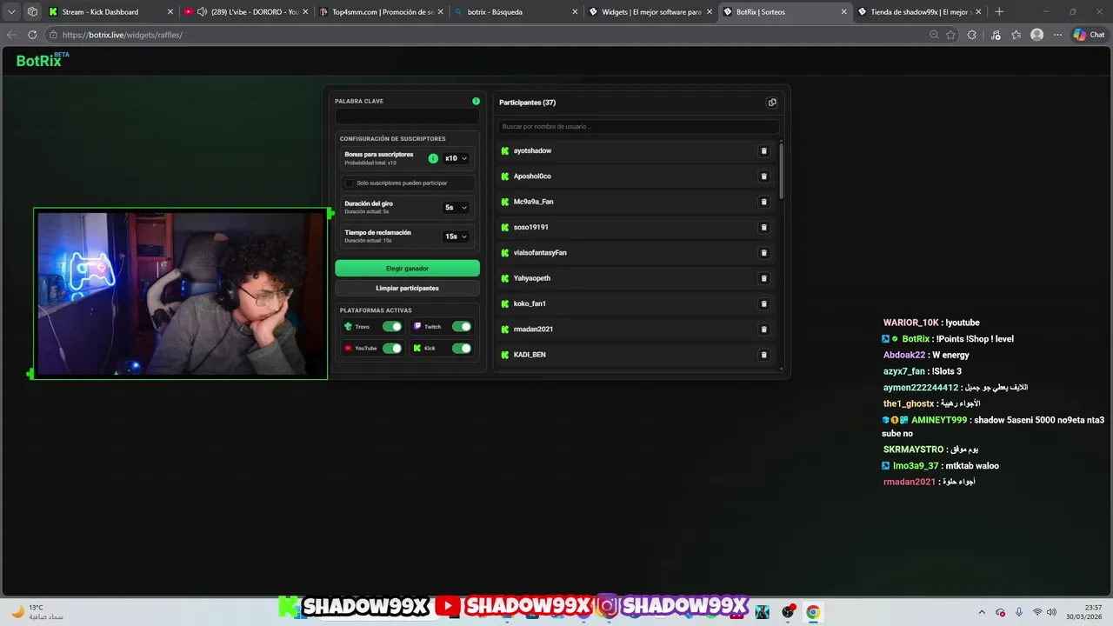Show hidden system tray icons
1113x626 pixels.
click(982, 612)
